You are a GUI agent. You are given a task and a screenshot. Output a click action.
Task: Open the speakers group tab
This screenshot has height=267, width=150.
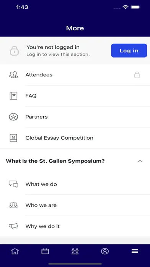(x=75, y=251)
